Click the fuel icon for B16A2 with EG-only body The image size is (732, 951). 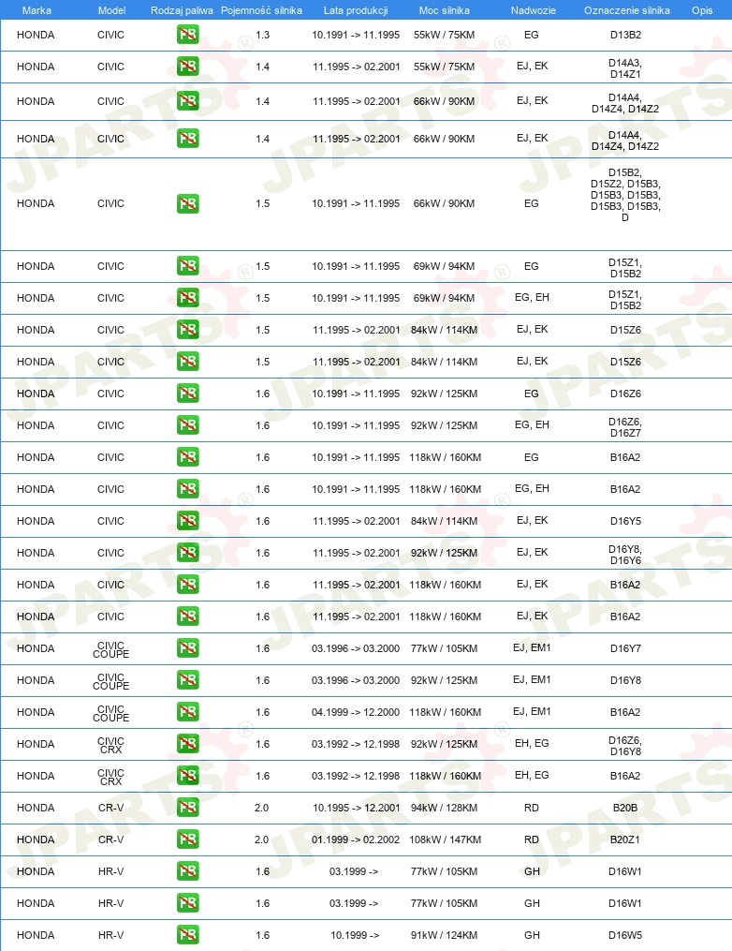tap(188, 456)
